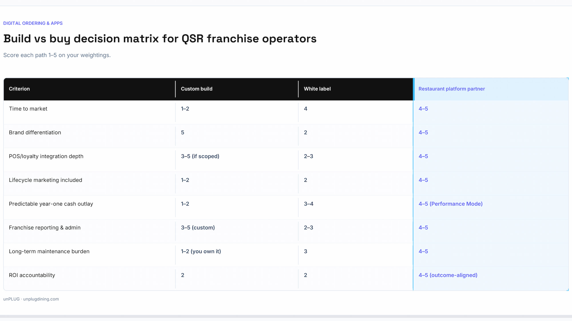The width and height of the screenshot is (572, 321).
Task: Click the Digital Ordering & Apps category label
Action: coord(33,23)
